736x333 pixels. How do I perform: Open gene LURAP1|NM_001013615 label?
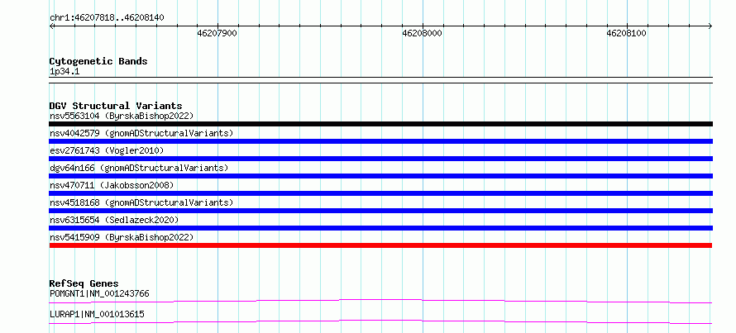click(97, 314)
